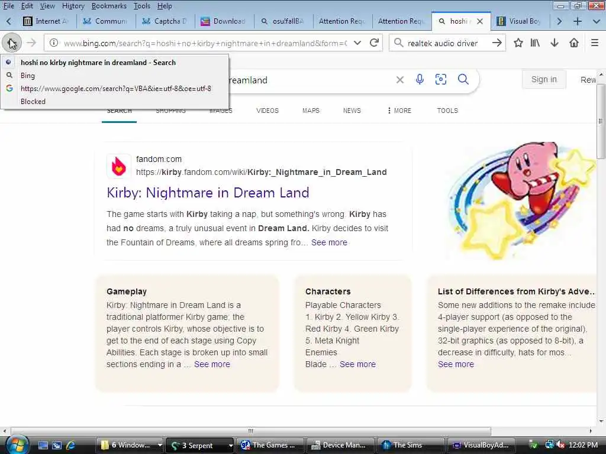Click the browser back arrow button
The height and width of the screenshot is (454, 606).
(x=11, y=43)
